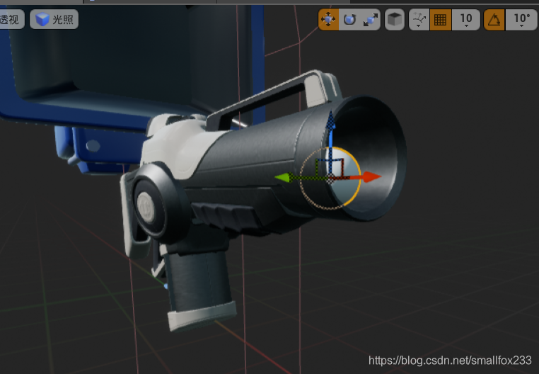Viewport: 539px width, 374px height.
Task: Toggle the world/local coordinate space cube icon
Action: 394,19
